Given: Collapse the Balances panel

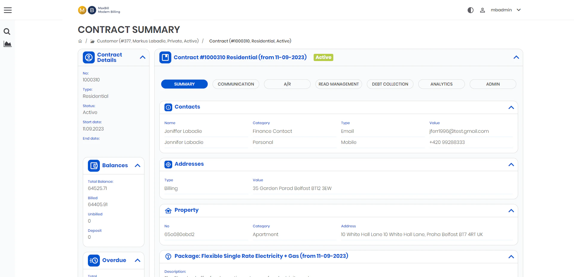Looking at the screenshot, I should [x=138, y=165].
